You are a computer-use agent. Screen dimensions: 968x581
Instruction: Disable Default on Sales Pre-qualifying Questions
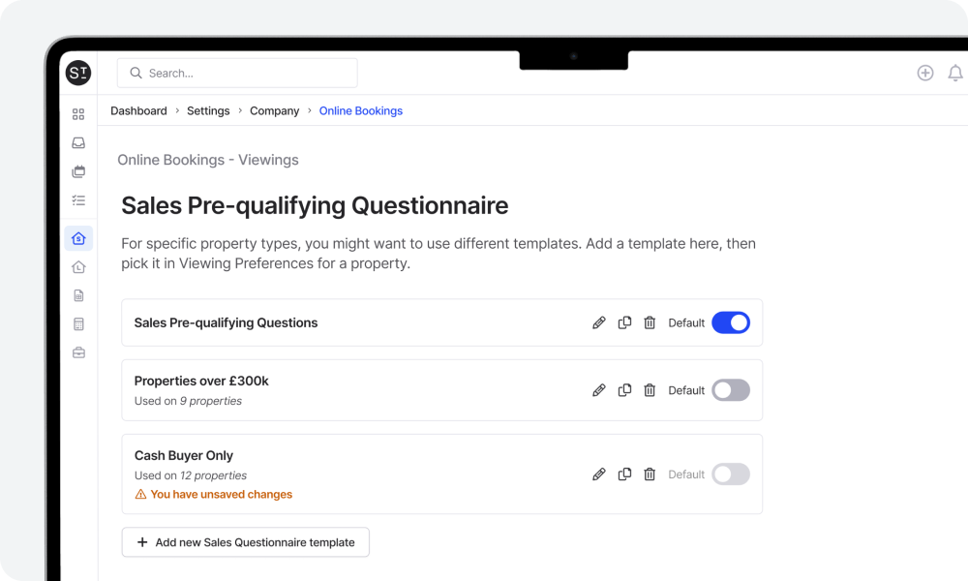[x=731, y=321]
